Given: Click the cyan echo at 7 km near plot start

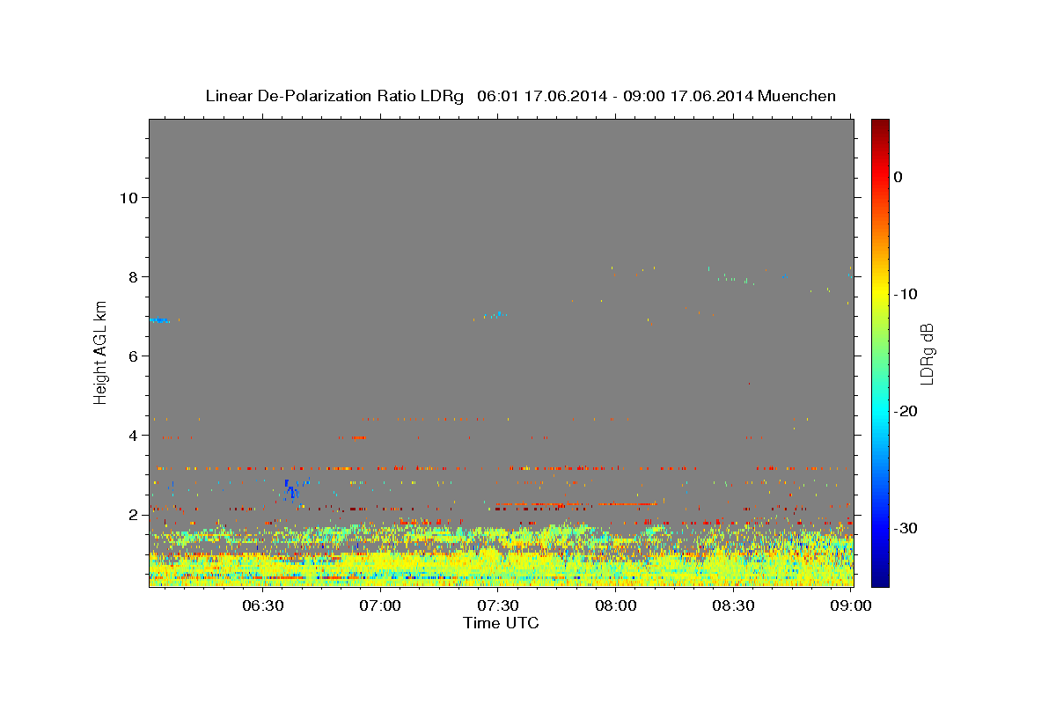Looking at the screenshot, I should pos(160,320).
